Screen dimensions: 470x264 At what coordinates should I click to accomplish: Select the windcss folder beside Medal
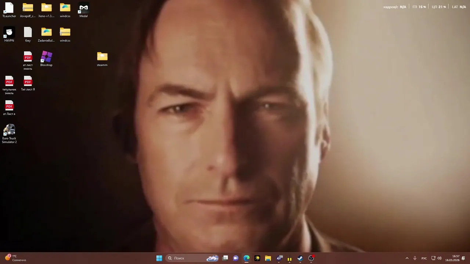pyautogui.click(x=65, y=10)
